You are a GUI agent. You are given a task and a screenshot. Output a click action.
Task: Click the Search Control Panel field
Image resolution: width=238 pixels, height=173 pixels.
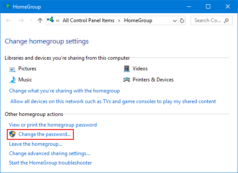click(x=212, y=20)
